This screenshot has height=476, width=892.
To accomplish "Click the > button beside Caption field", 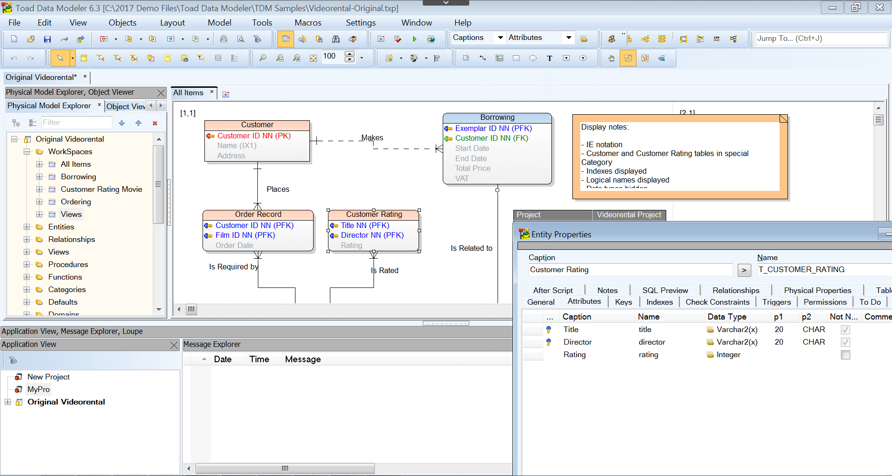I will [x=744, y=270].
